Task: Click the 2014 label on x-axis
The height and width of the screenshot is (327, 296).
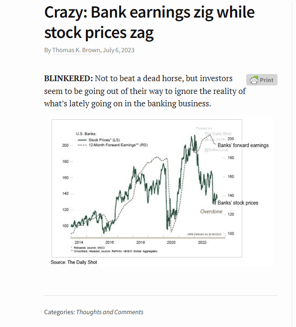Action: [x=79, y=243]
